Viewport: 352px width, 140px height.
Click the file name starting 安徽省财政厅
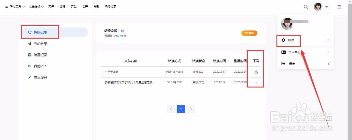coord(130,82)
